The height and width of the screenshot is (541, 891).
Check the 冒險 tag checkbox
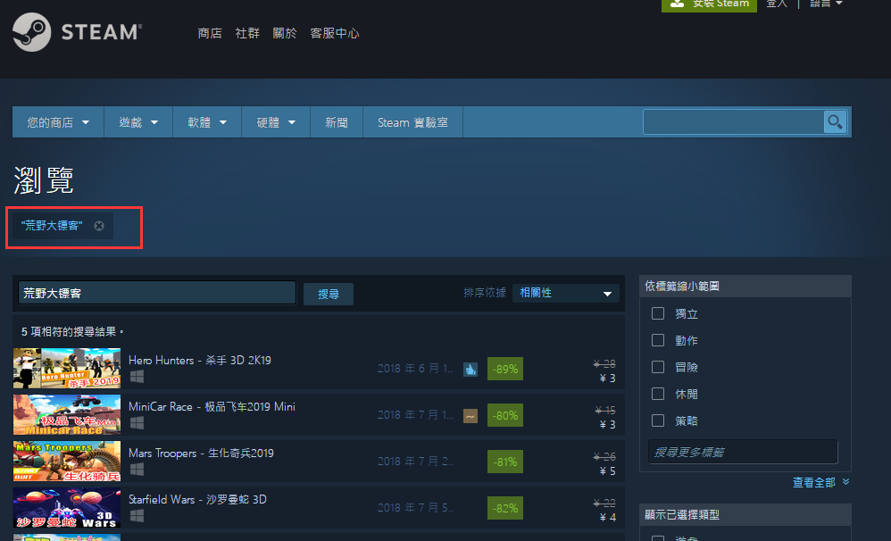point(658,367)
